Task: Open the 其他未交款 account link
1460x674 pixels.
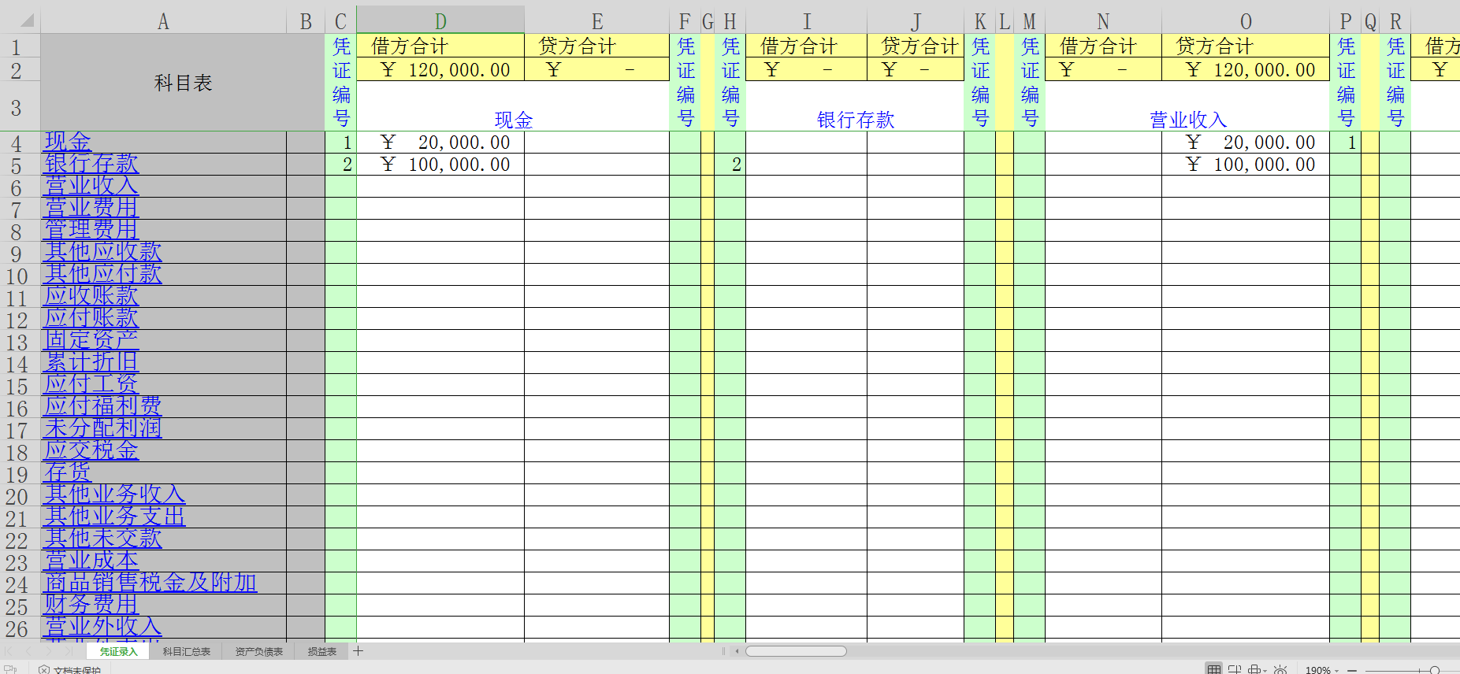Action: click(103, 539)
